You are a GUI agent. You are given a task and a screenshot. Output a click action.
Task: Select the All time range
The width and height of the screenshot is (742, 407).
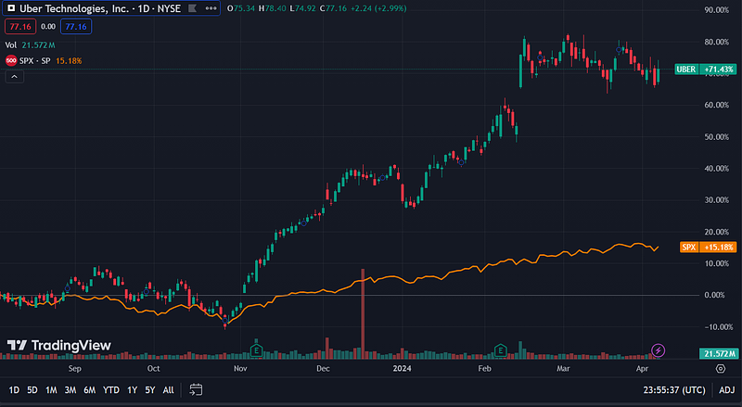[x=169, y=390]
